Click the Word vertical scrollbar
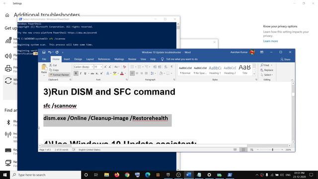 [x=293, y=113]
